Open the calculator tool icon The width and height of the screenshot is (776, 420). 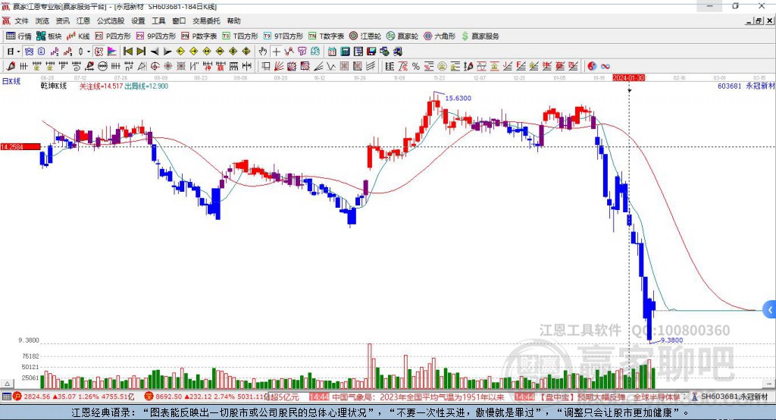pyautogui.click(x=345, y=52)
